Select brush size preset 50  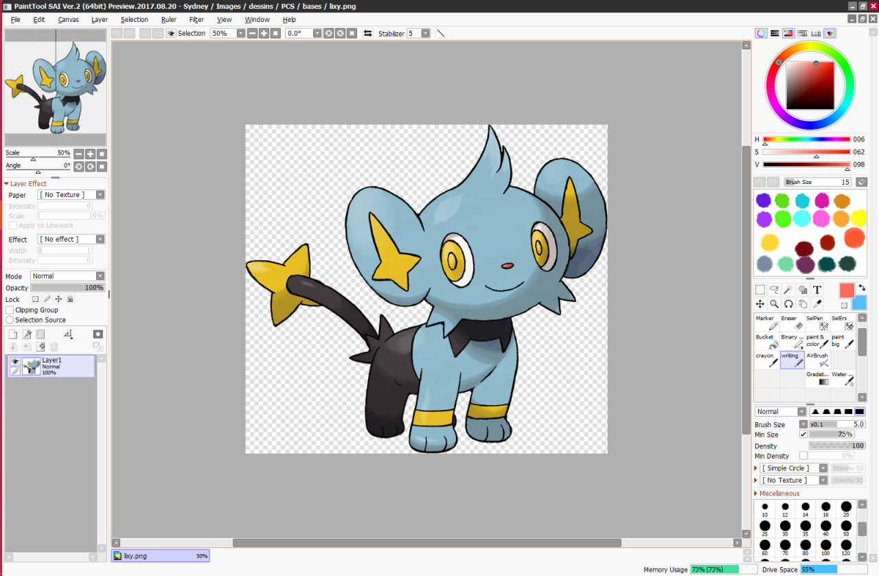pyautogui.click(x=846, y=529)
